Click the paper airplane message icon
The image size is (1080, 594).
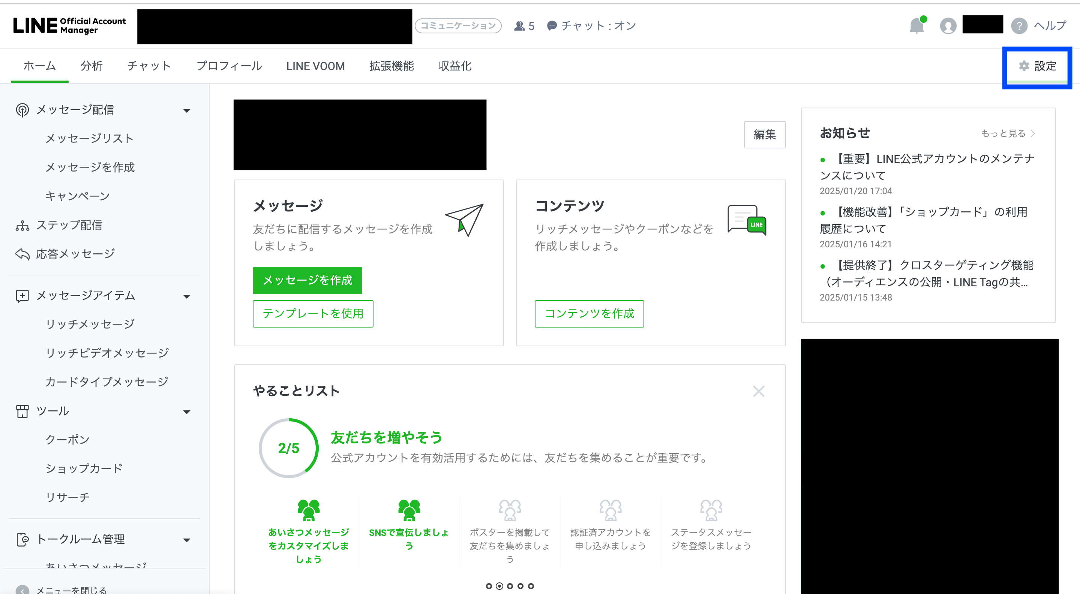click(x=465, y=220)
